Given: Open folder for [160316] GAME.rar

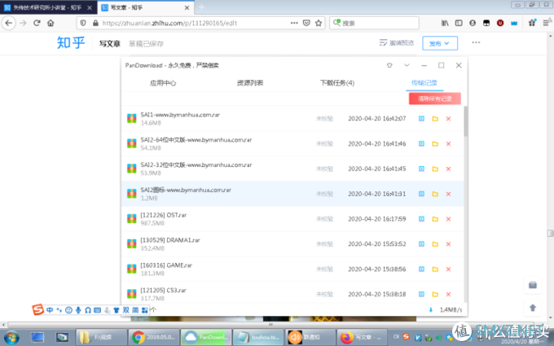Looking at the screenshot, I should pos(435,269).
